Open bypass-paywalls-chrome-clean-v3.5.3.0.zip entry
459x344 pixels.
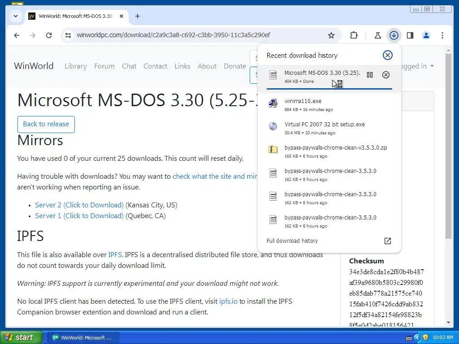[329, 151]
